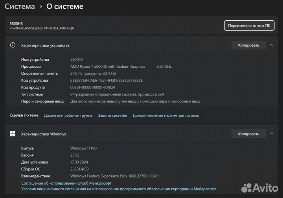Select RAM value 24,0 ГБ

click(x=93, y=74)
